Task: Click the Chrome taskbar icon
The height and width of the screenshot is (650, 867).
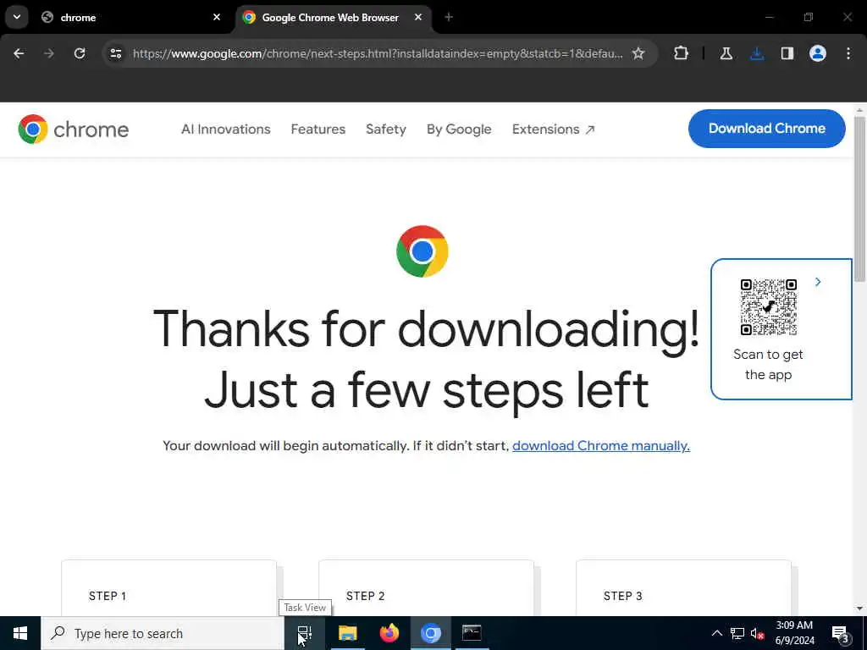Action: tap(431, 633)
